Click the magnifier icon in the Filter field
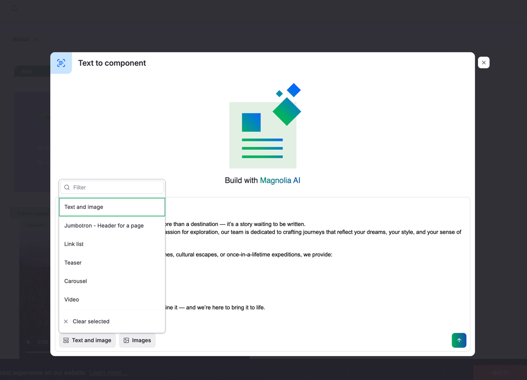This screenshot has height=380, width=527. (x=67, y=187)
